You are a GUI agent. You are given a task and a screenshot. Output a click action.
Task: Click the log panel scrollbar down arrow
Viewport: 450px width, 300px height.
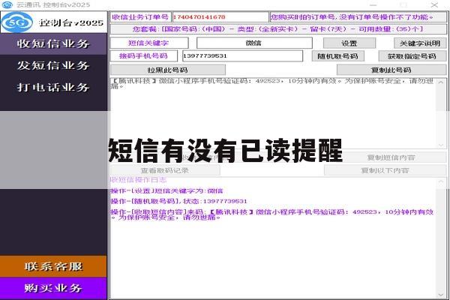[441, 295]
